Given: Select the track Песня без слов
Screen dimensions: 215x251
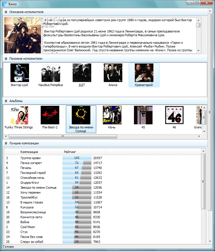Looking at the screenshot, I should click(31, 237).
